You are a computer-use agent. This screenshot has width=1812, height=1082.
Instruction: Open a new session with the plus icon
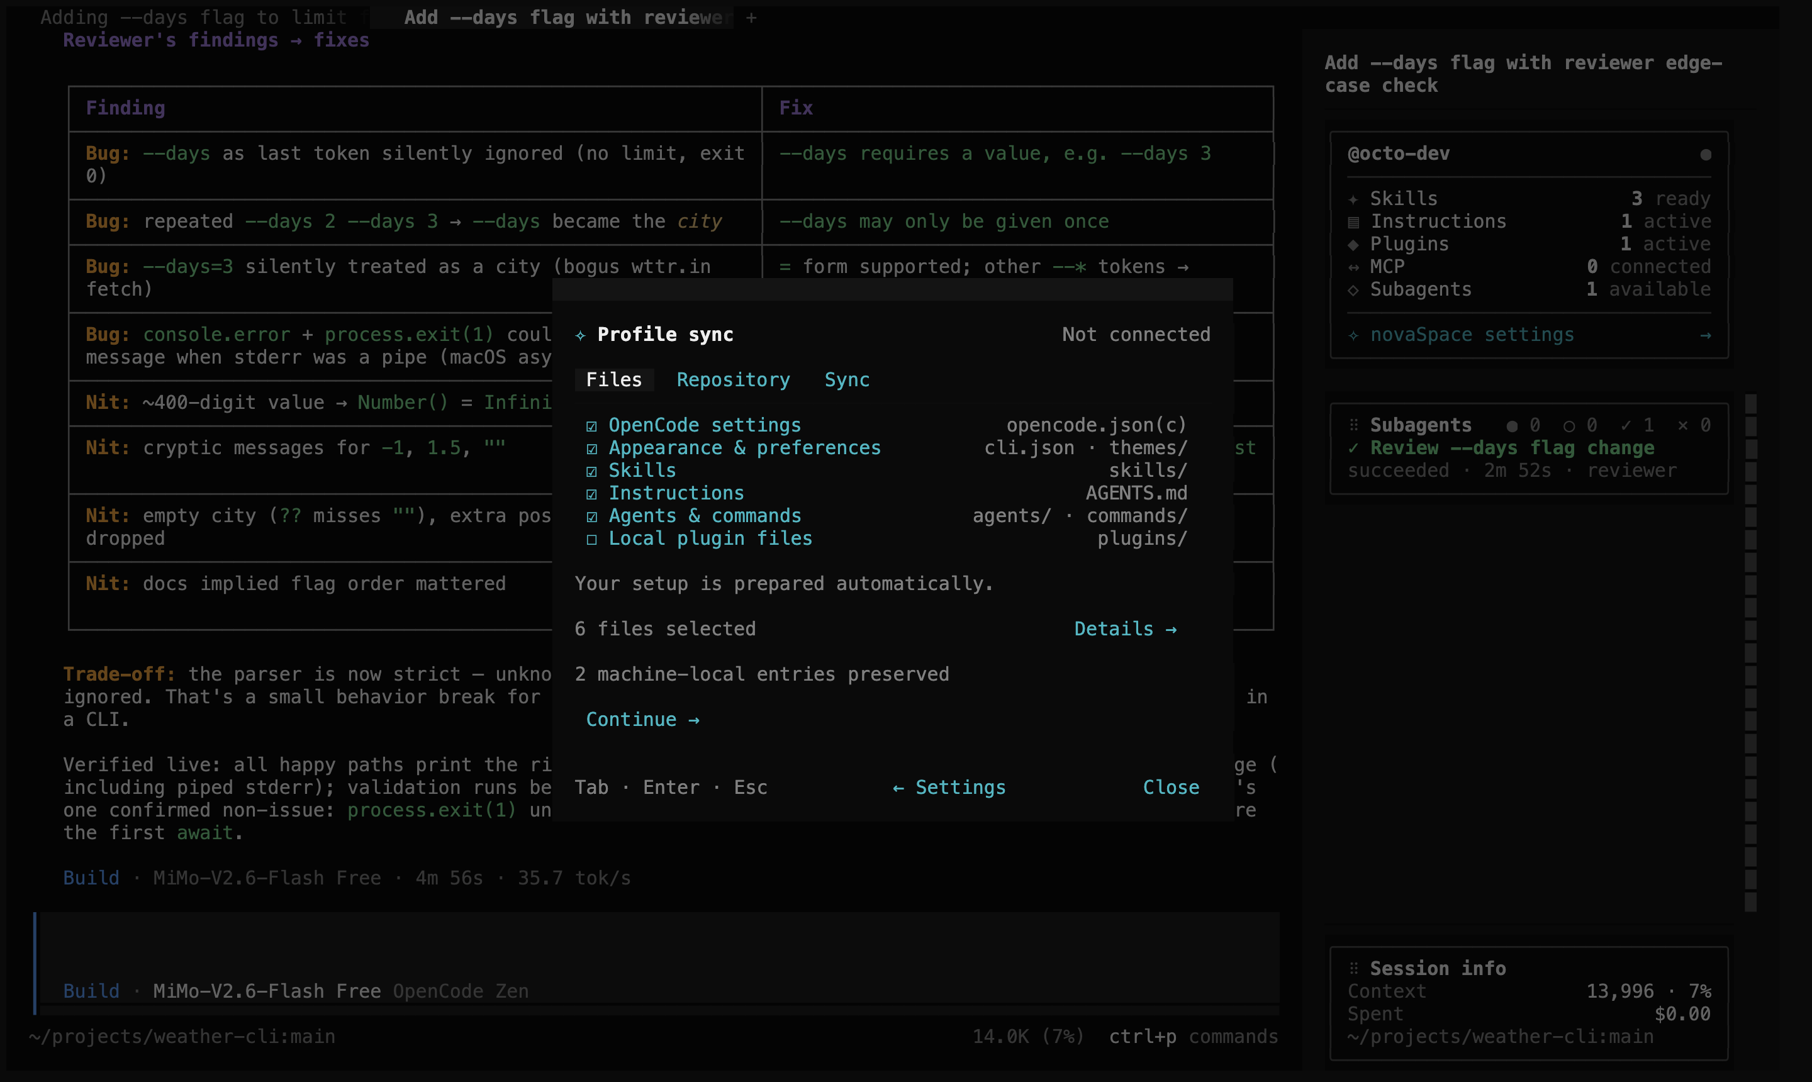coord(751,18)
